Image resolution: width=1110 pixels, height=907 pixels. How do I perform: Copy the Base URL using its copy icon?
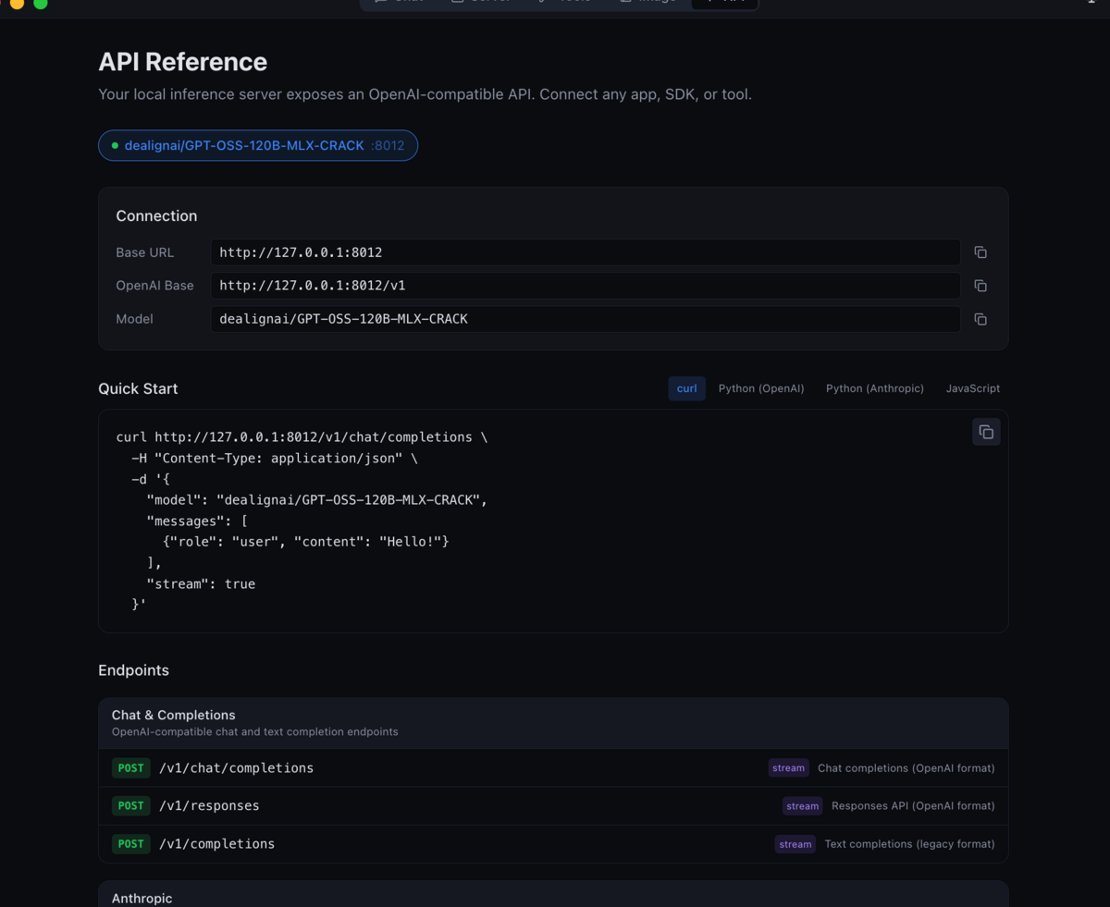(x=980, y=251)
